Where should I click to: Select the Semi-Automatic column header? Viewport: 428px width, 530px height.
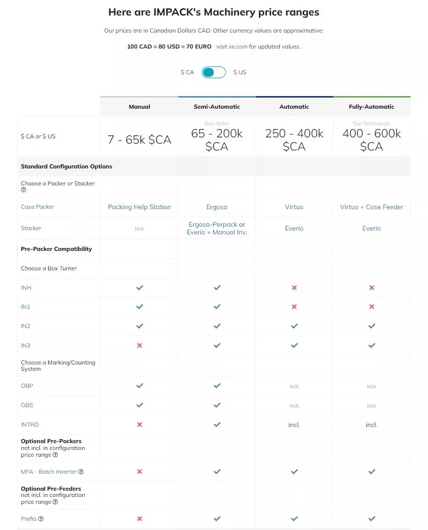[217, 107]
